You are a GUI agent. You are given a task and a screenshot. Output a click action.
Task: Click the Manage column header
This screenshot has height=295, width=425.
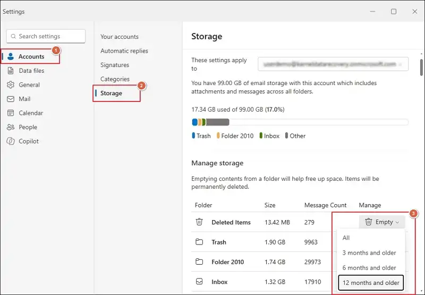(370, 205)
